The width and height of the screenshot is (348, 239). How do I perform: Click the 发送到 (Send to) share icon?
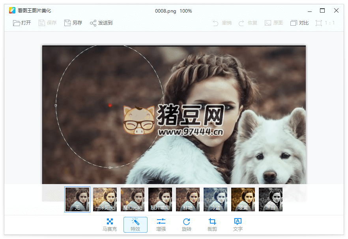click(93, 23)
